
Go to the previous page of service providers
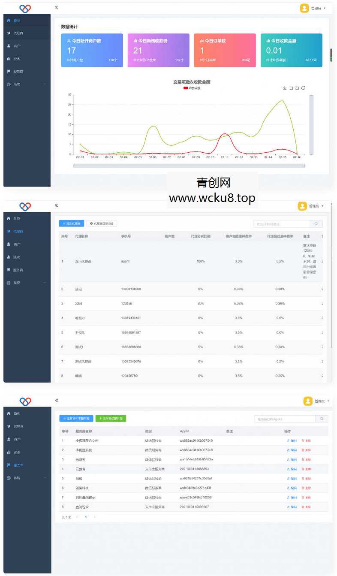(x=77, y=517)
